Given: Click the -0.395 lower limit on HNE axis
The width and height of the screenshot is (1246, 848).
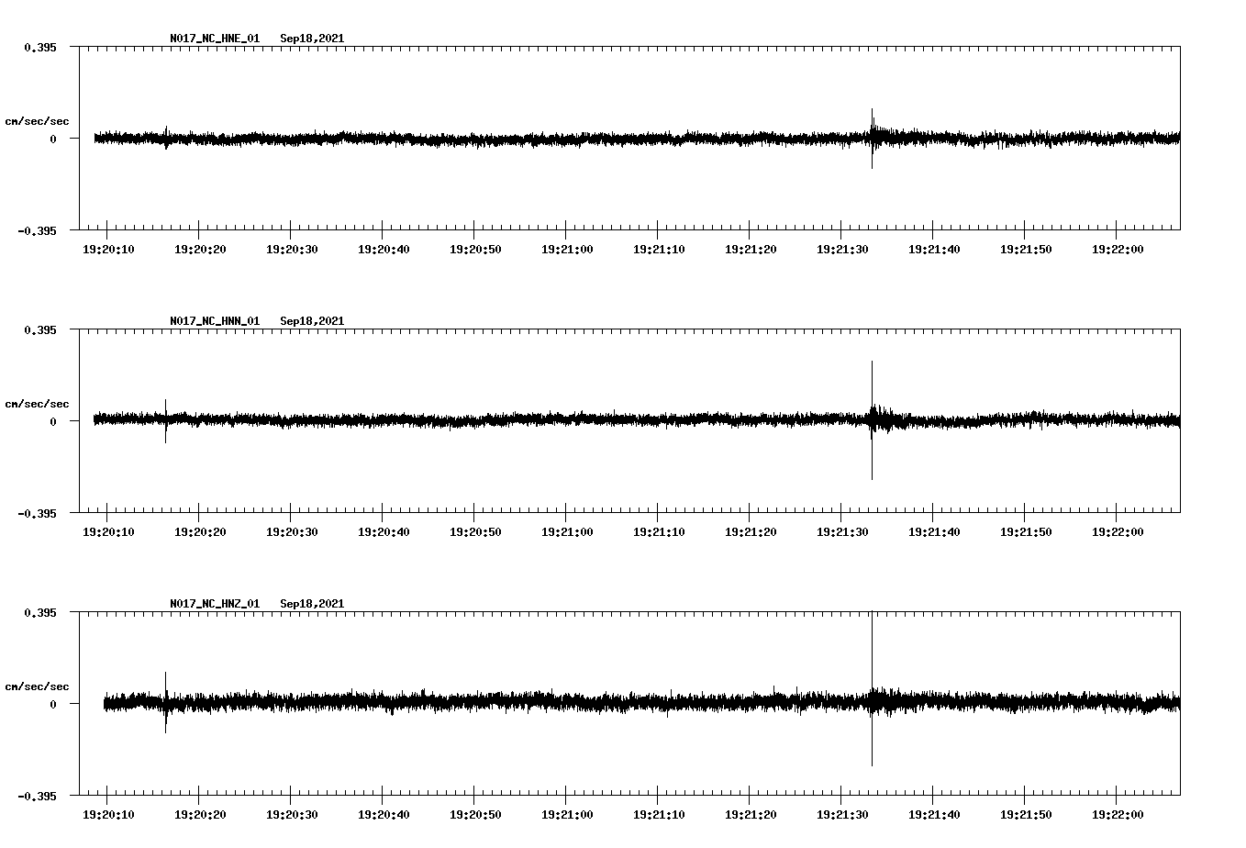Looking at the screenshot, I should coord(37,230).
